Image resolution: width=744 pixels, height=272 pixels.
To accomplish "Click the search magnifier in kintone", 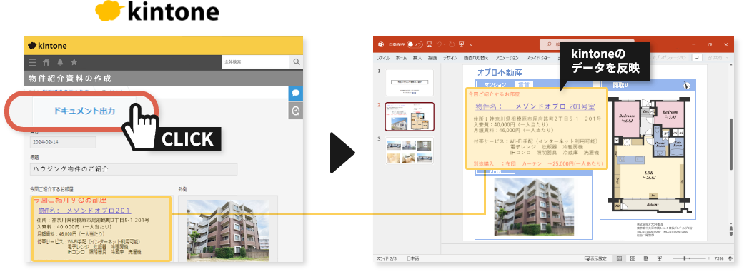I will click(297, 61).
